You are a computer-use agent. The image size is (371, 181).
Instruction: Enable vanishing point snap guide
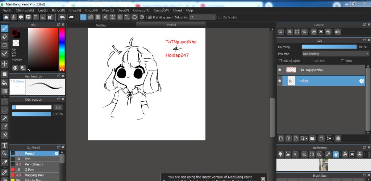coord(105,17)
